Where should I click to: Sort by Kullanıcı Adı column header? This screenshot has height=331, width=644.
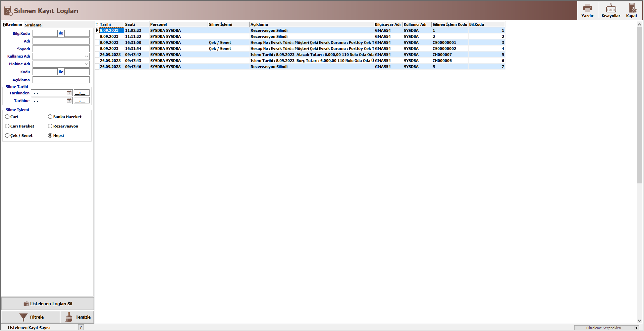pyautogui.click(x=417, y=24)
